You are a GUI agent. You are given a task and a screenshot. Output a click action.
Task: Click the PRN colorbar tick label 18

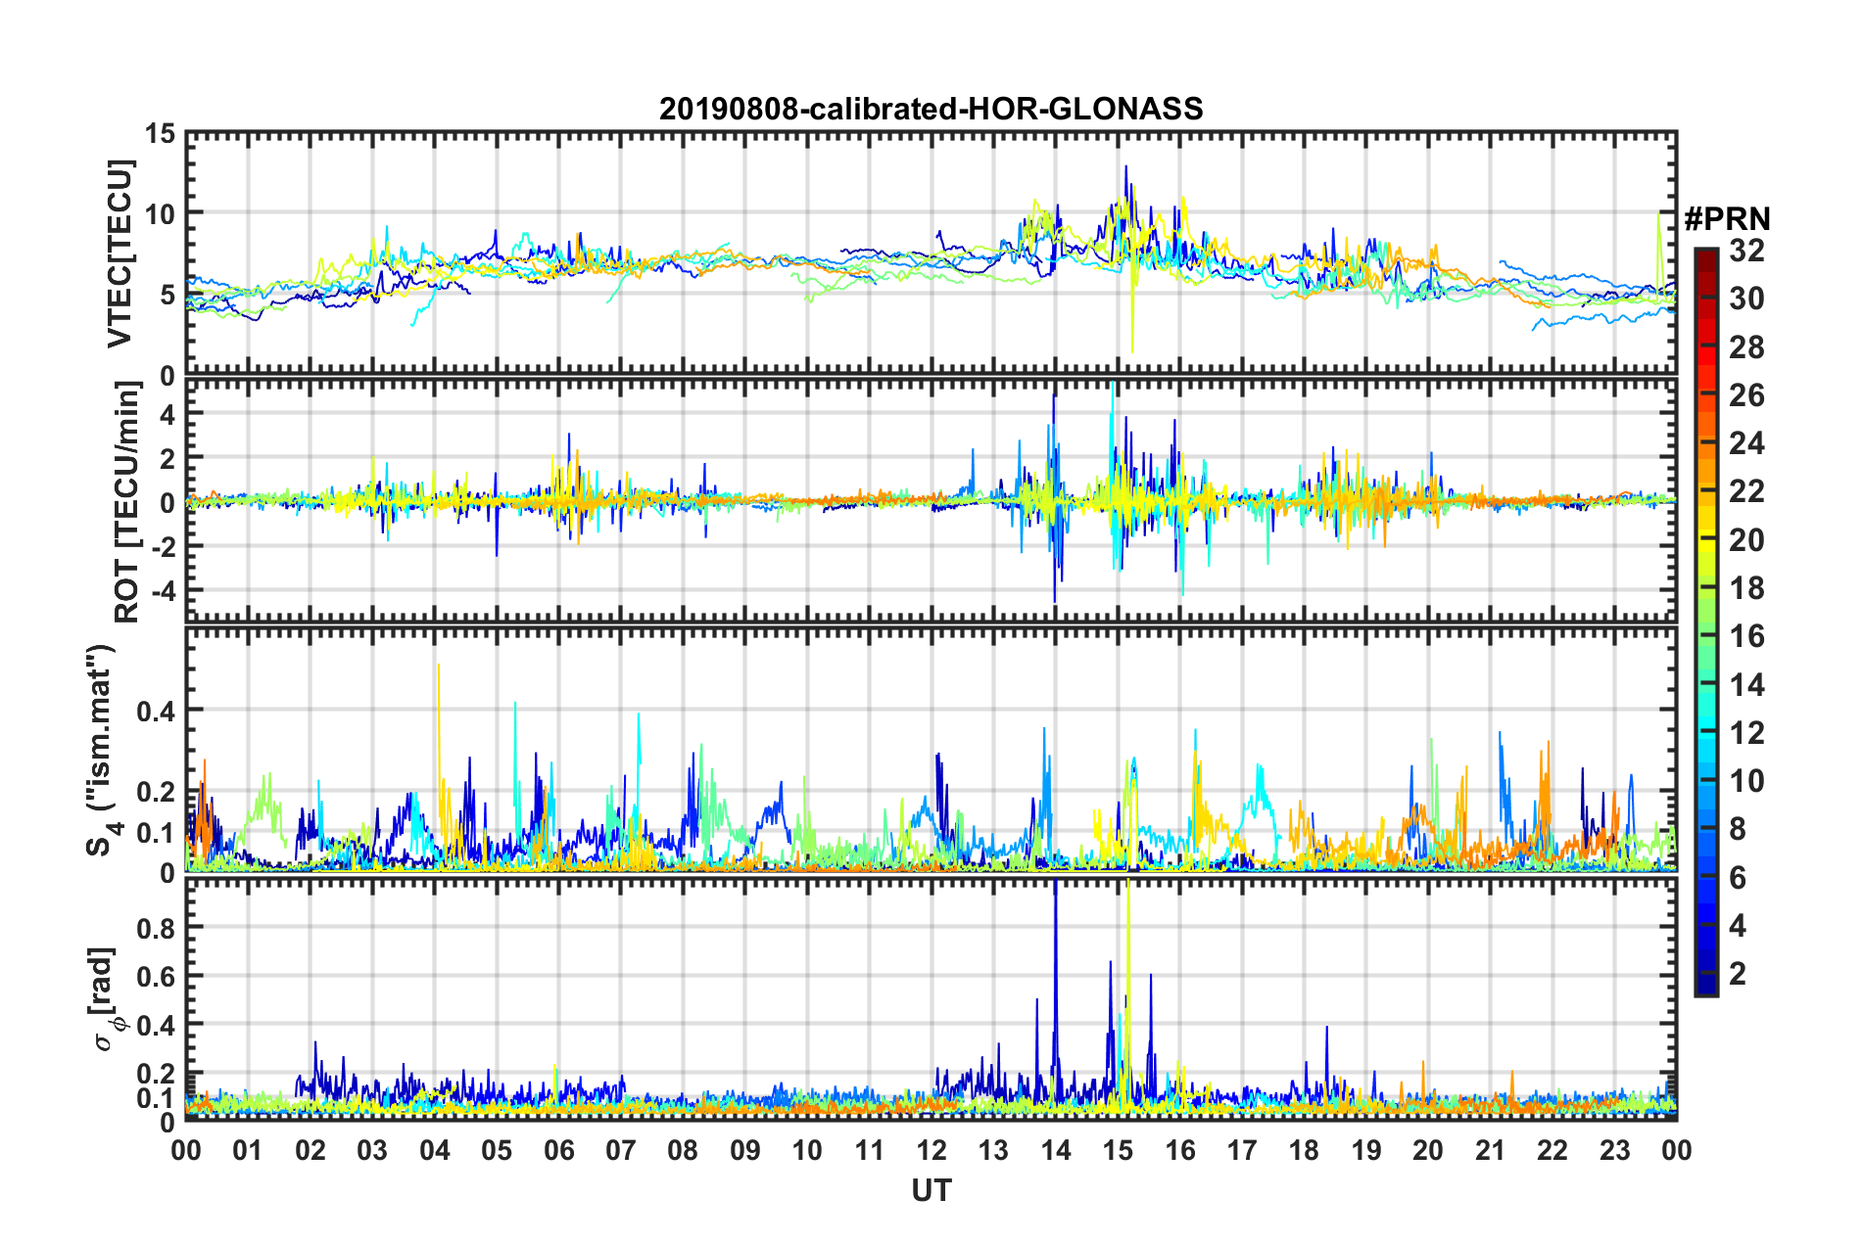(1746, 588)
